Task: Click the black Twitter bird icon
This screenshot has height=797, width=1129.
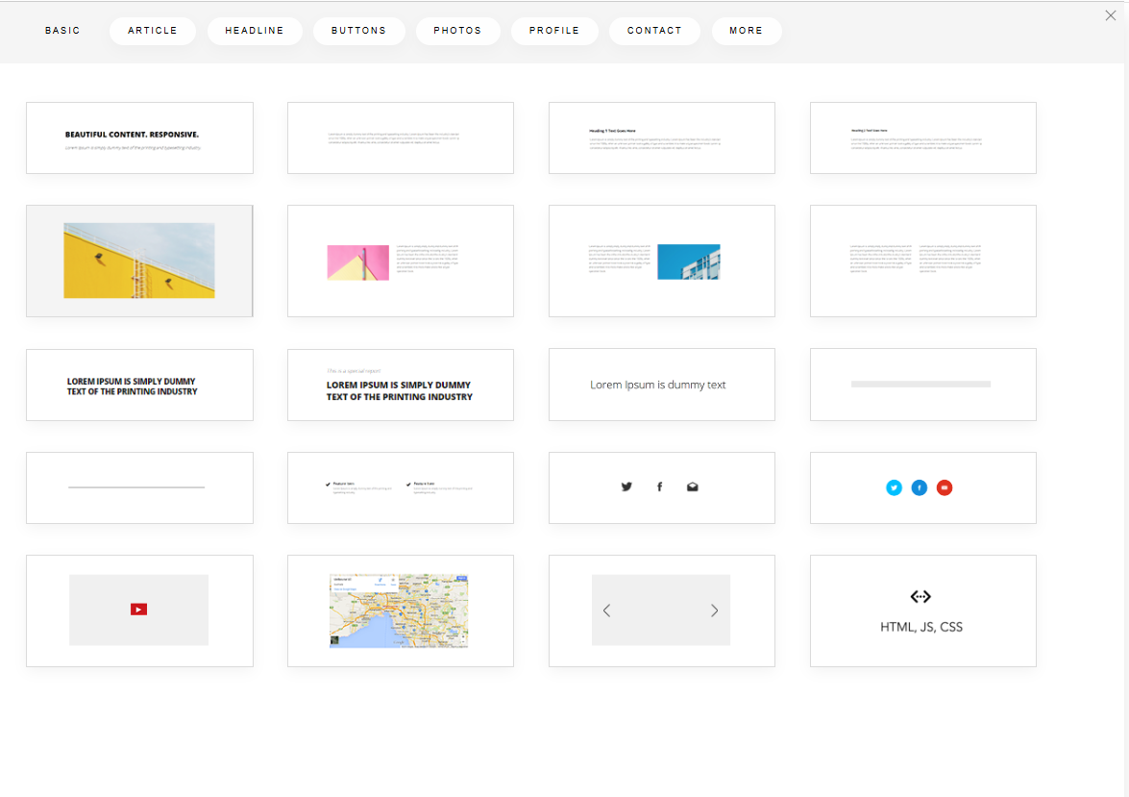Action: (x=626, y=487)
